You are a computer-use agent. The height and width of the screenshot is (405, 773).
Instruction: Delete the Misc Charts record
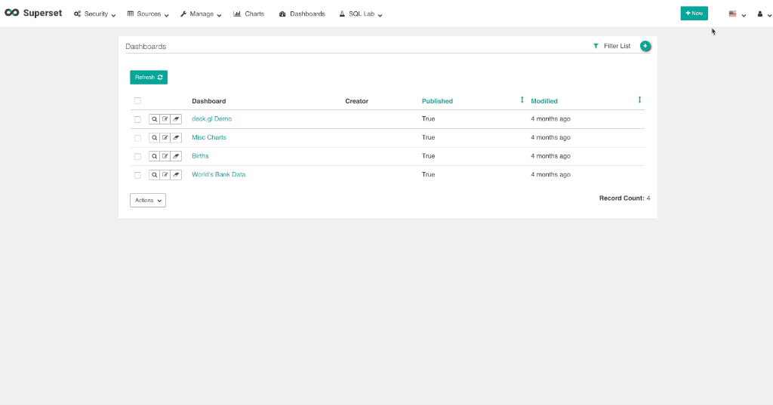176,137
